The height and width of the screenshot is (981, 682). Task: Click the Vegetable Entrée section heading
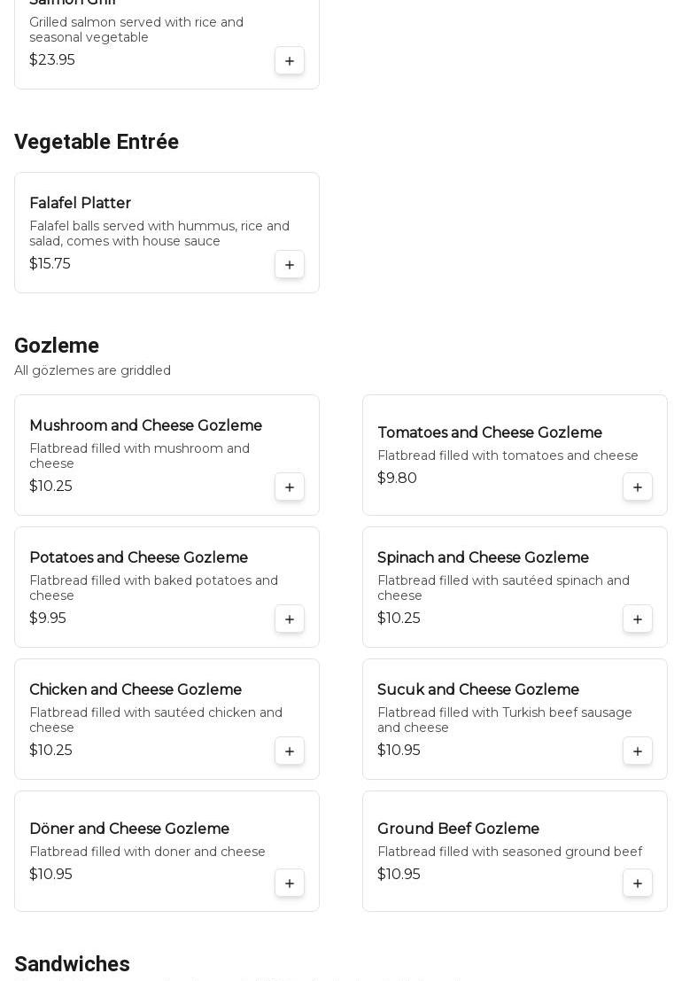97,142
